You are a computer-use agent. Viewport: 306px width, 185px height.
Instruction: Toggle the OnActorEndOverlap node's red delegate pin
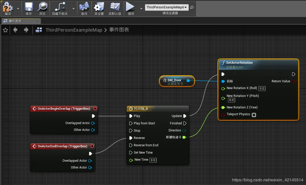(92, 146)
